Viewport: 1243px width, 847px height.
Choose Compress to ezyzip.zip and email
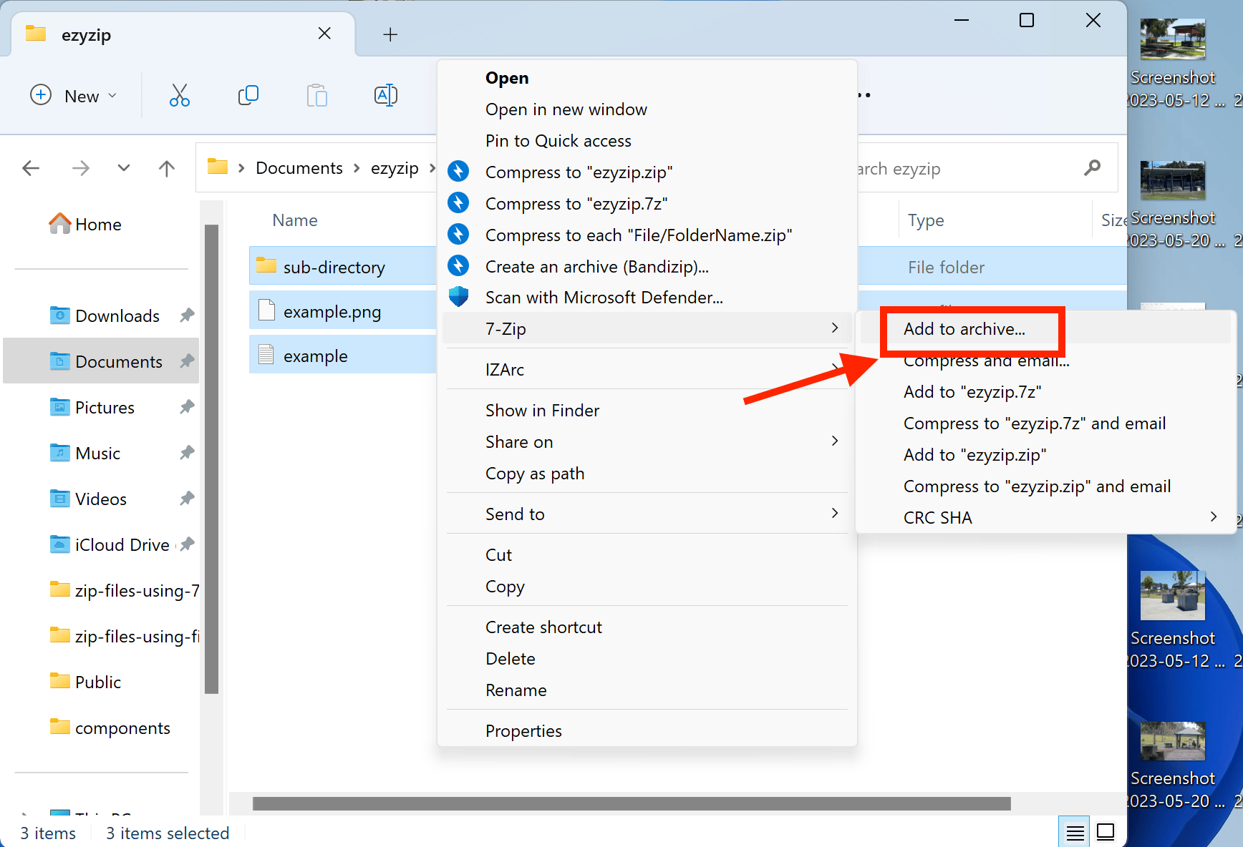coord(1037,486)
